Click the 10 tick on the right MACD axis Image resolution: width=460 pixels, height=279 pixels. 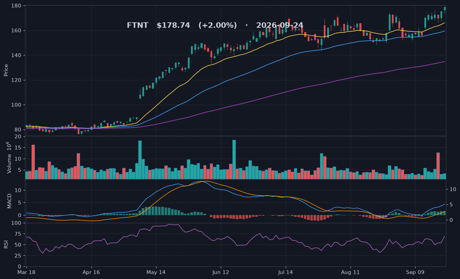pyautogui.click(x=452, y=189)
